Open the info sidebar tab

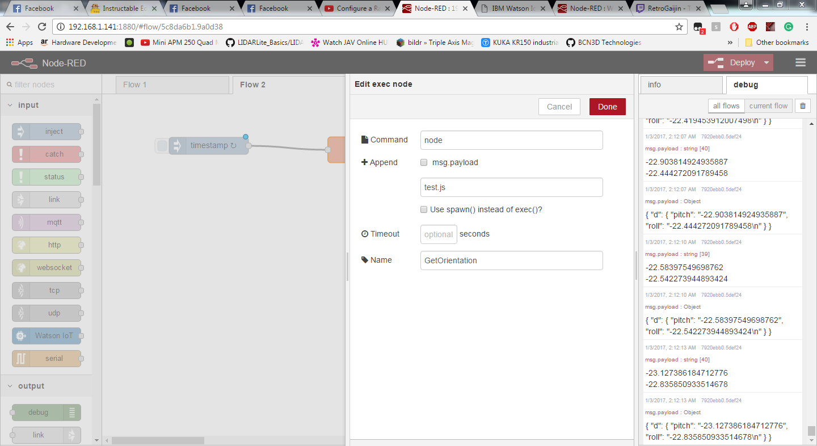point(681,85)
